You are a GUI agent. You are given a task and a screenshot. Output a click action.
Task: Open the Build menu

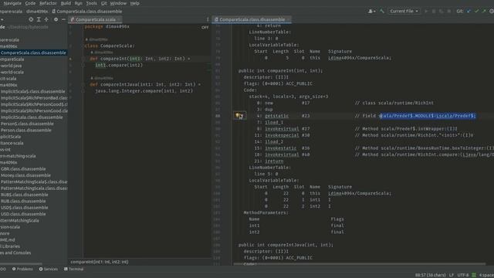tap(66, 3)
